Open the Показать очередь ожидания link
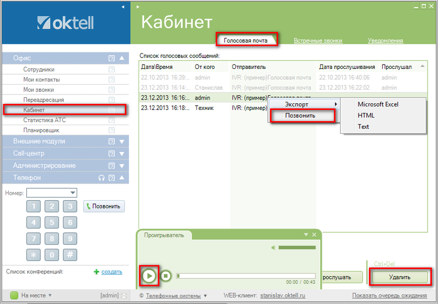This screenshot has height=304, width=438. click(389, 296)
